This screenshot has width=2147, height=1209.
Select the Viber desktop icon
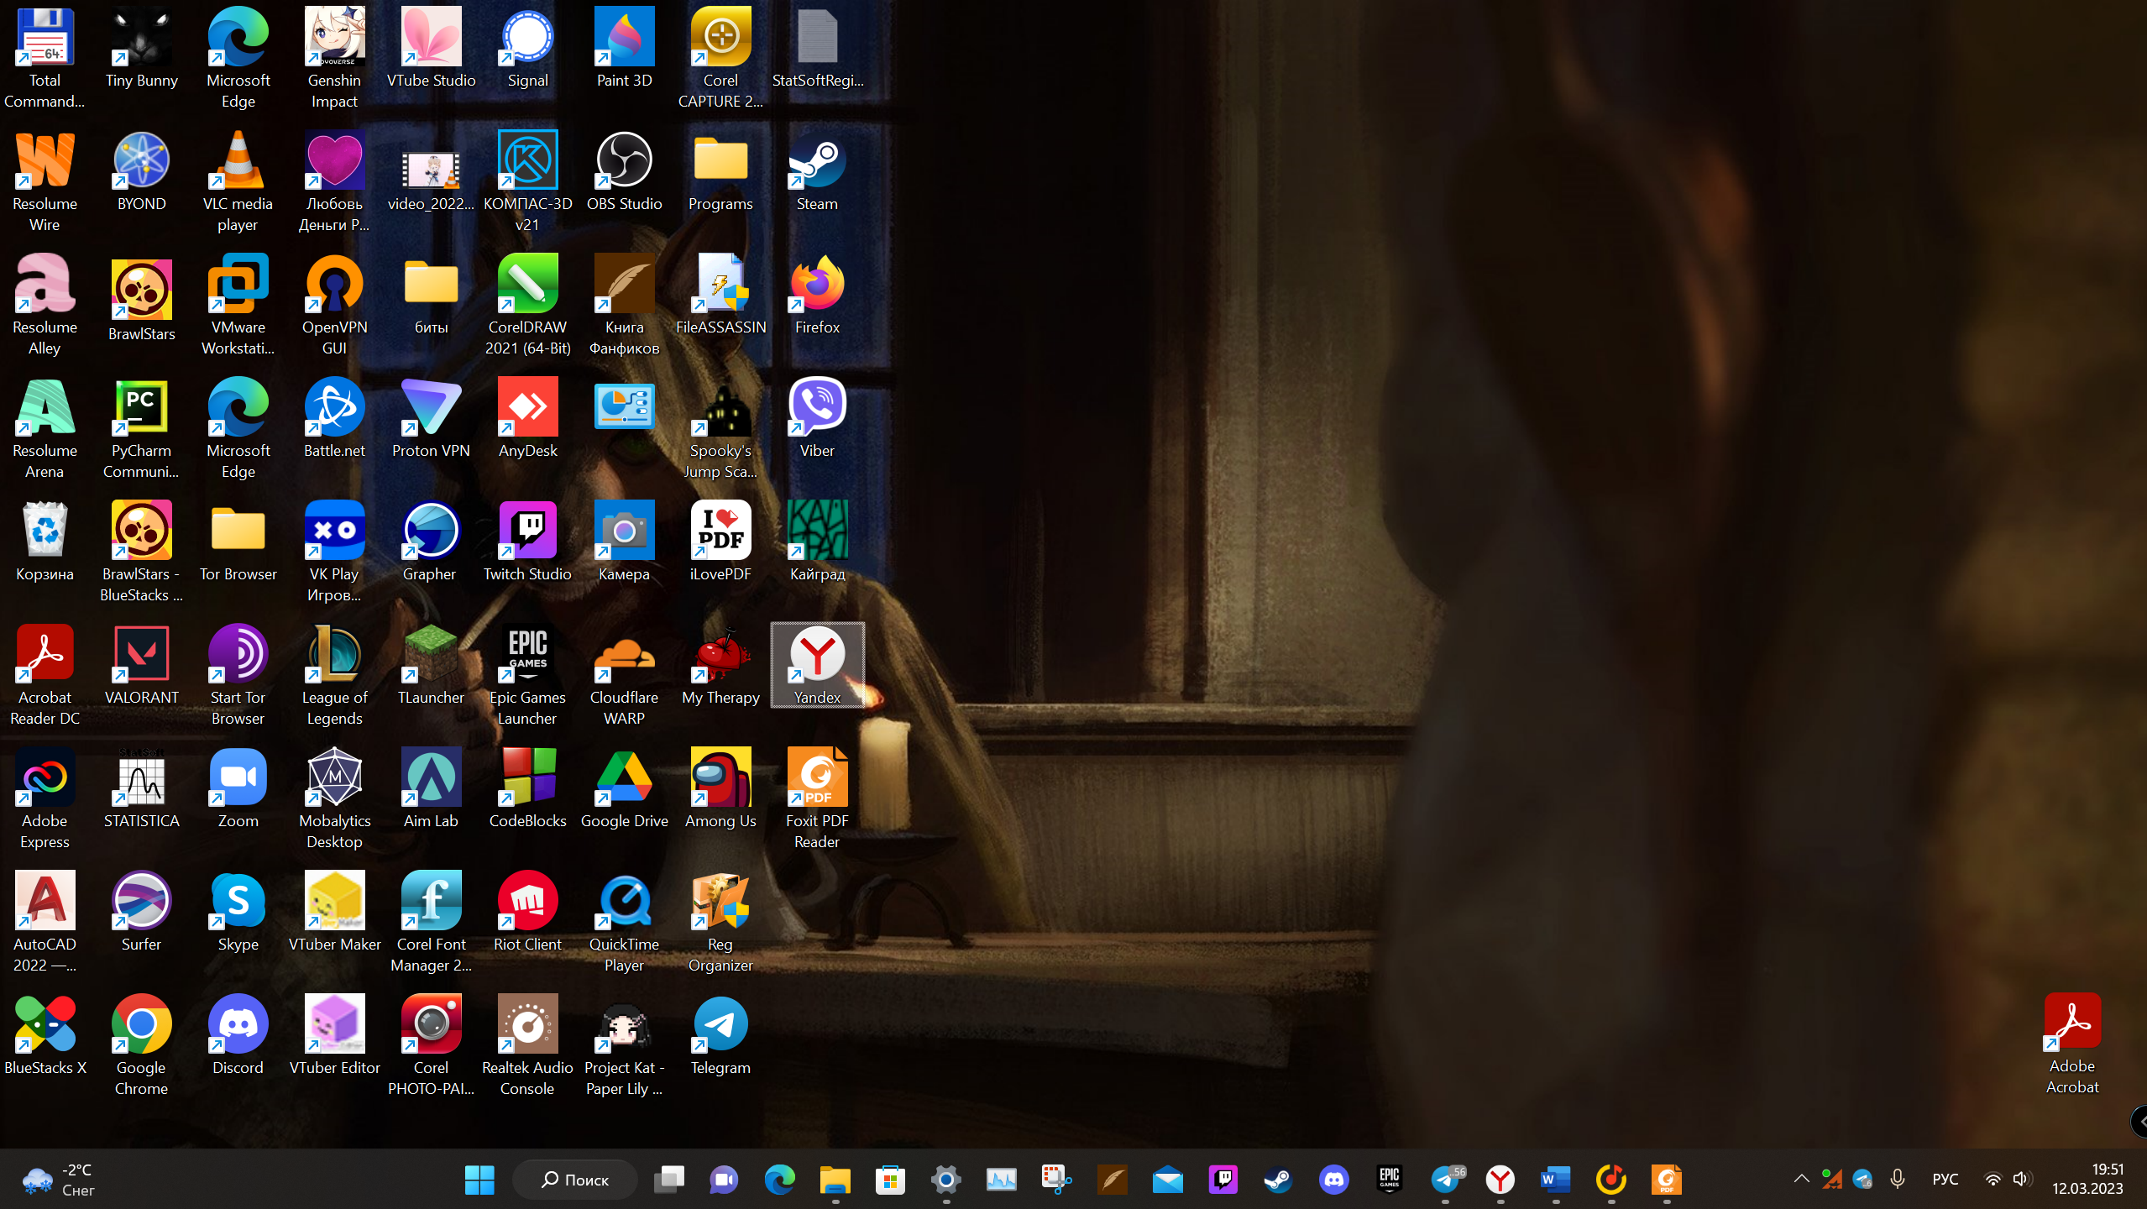point(817,417)
